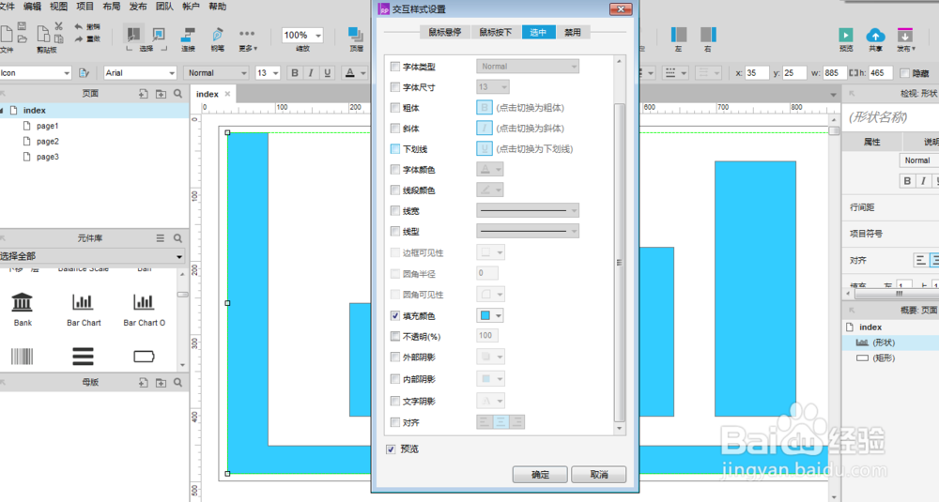Enable the 字体颜色 checkbox
939x502 pixels.
[x=394, y=170]
